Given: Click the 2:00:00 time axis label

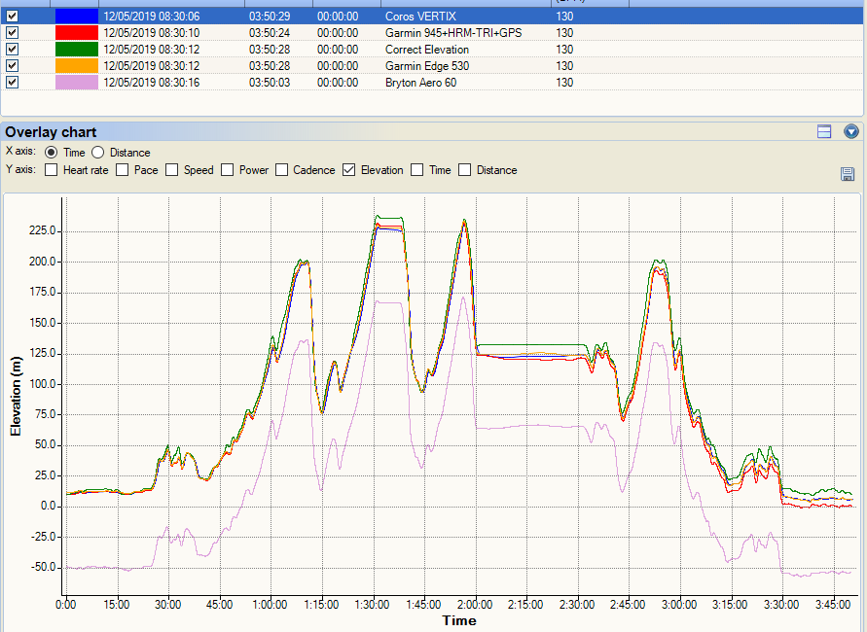Looking at the screenshot, I should [475, 605].
